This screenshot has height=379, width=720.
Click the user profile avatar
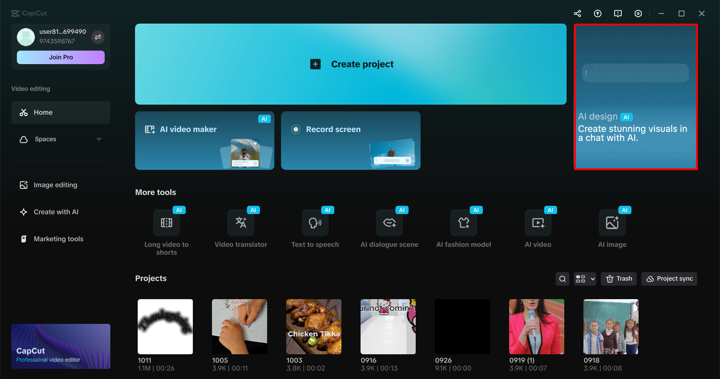tap(26, 37)
